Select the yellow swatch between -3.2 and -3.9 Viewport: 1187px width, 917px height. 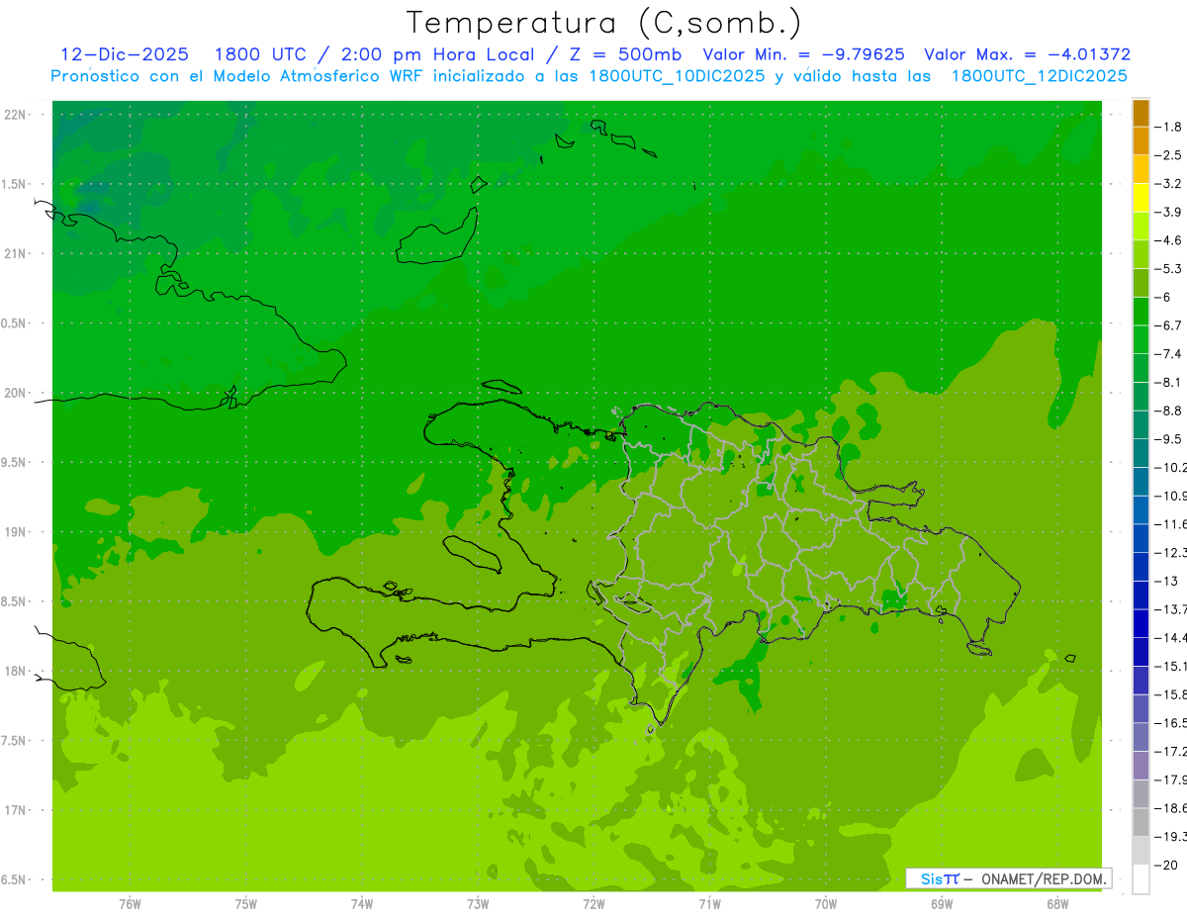(x=1141, y=198)
